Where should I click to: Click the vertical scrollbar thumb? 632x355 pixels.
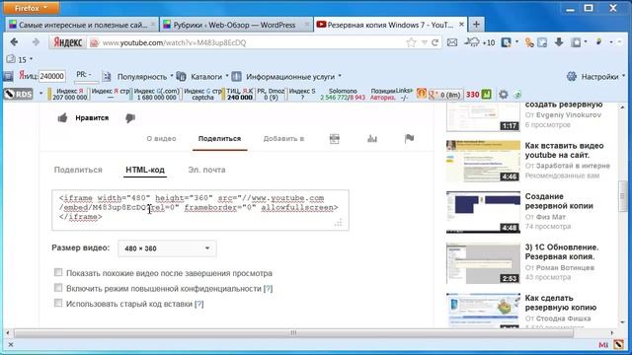[x=623, y=196]
